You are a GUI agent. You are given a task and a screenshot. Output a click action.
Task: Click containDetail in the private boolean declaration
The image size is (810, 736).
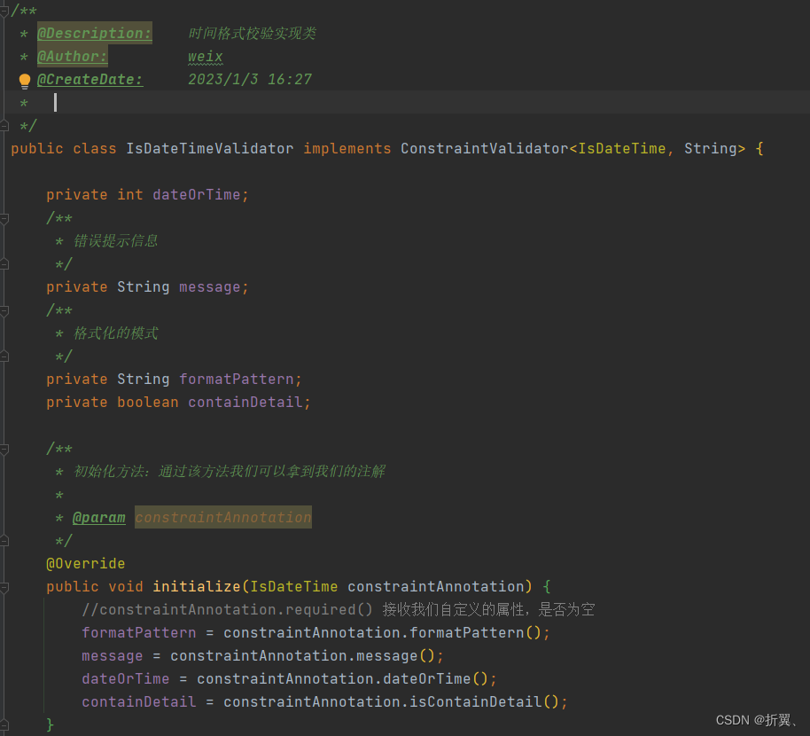(x=245, y=402)
